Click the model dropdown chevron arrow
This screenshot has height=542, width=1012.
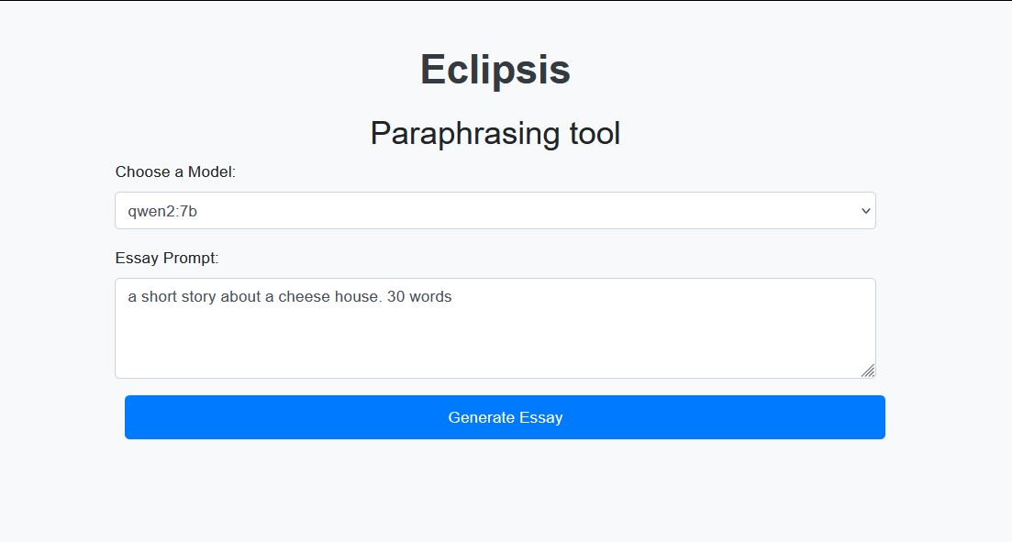click(x=865, y=211)
